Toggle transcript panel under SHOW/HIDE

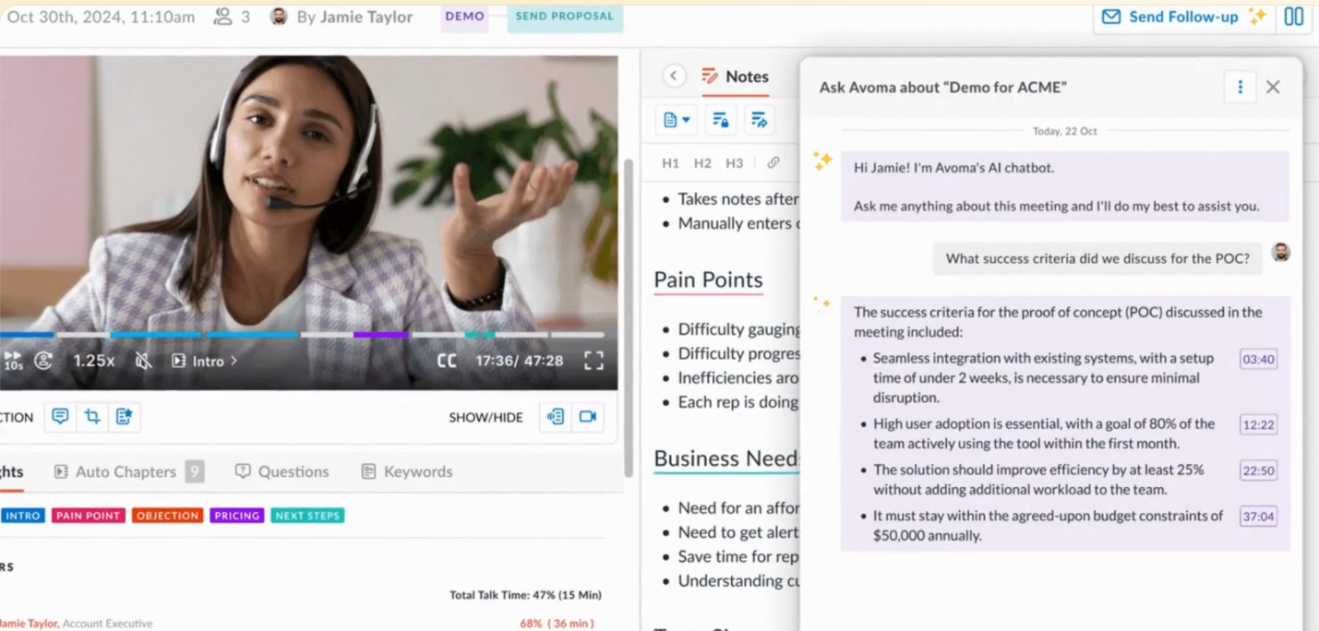click(556, 417)
